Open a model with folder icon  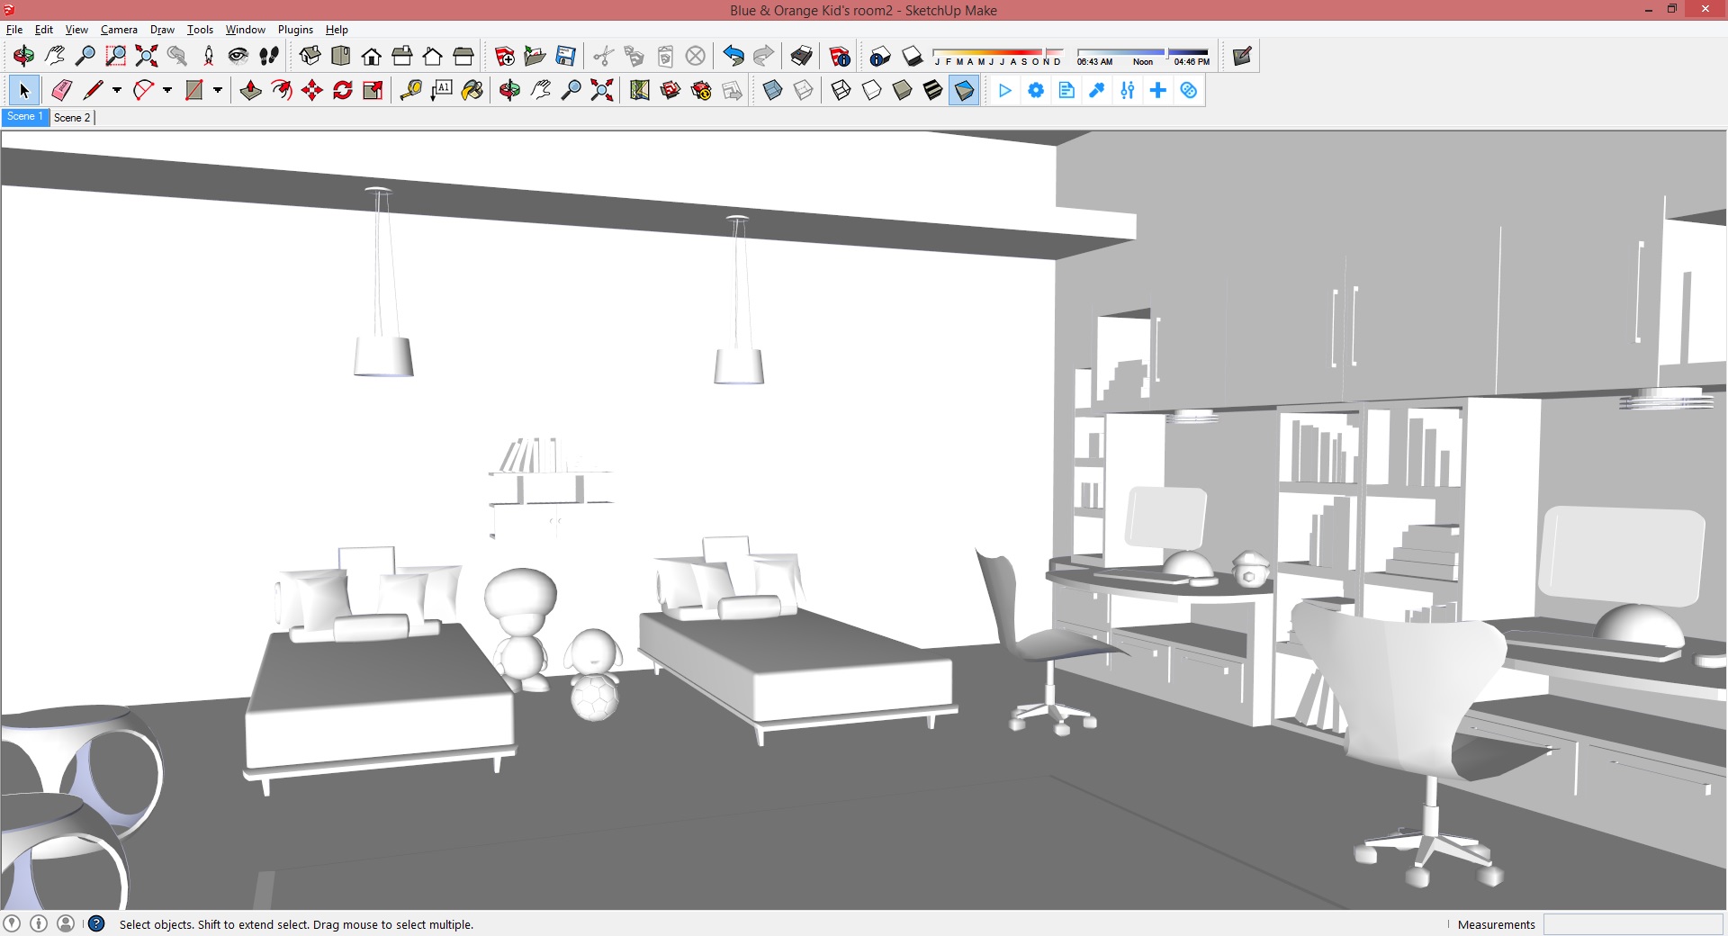[535, 57]
